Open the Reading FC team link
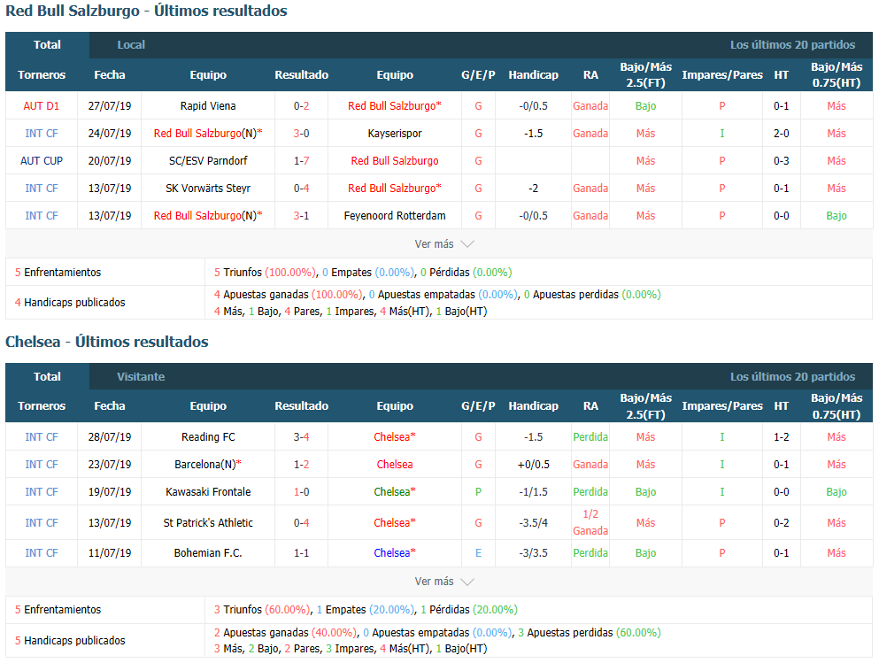879x663 pixels. click(x=208, y=437)
